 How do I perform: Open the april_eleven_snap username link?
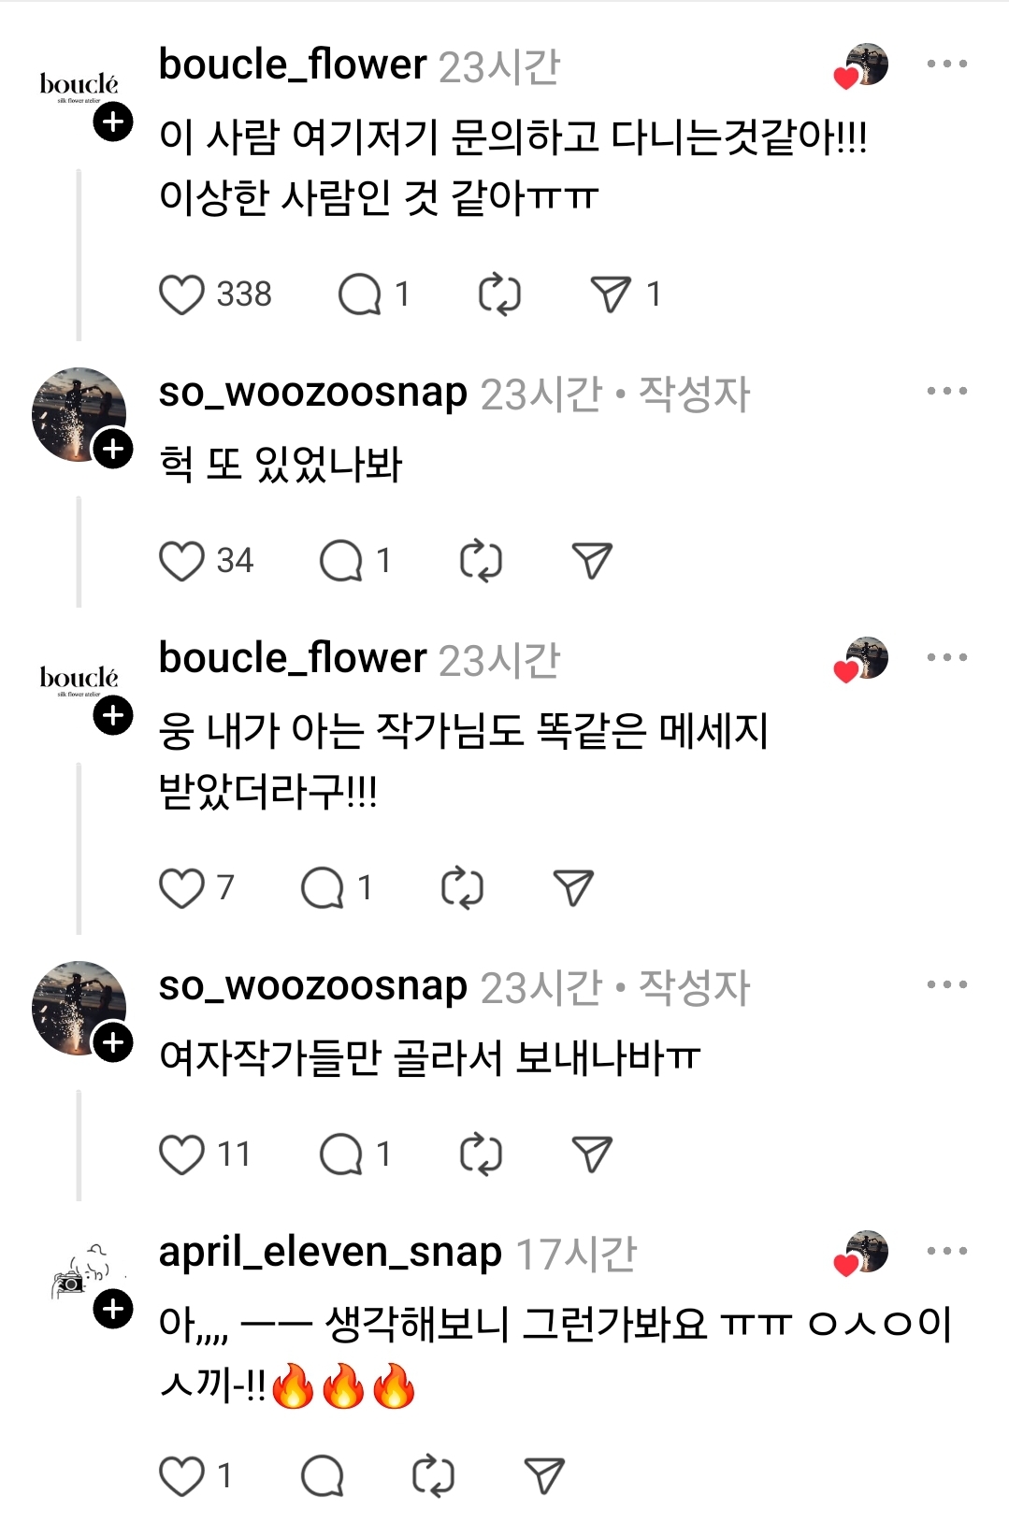pos(330,1252)
